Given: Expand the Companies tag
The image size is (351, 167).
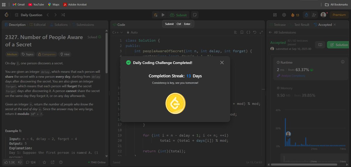Looking at the screenshot, I should click(x=47, y=54).
